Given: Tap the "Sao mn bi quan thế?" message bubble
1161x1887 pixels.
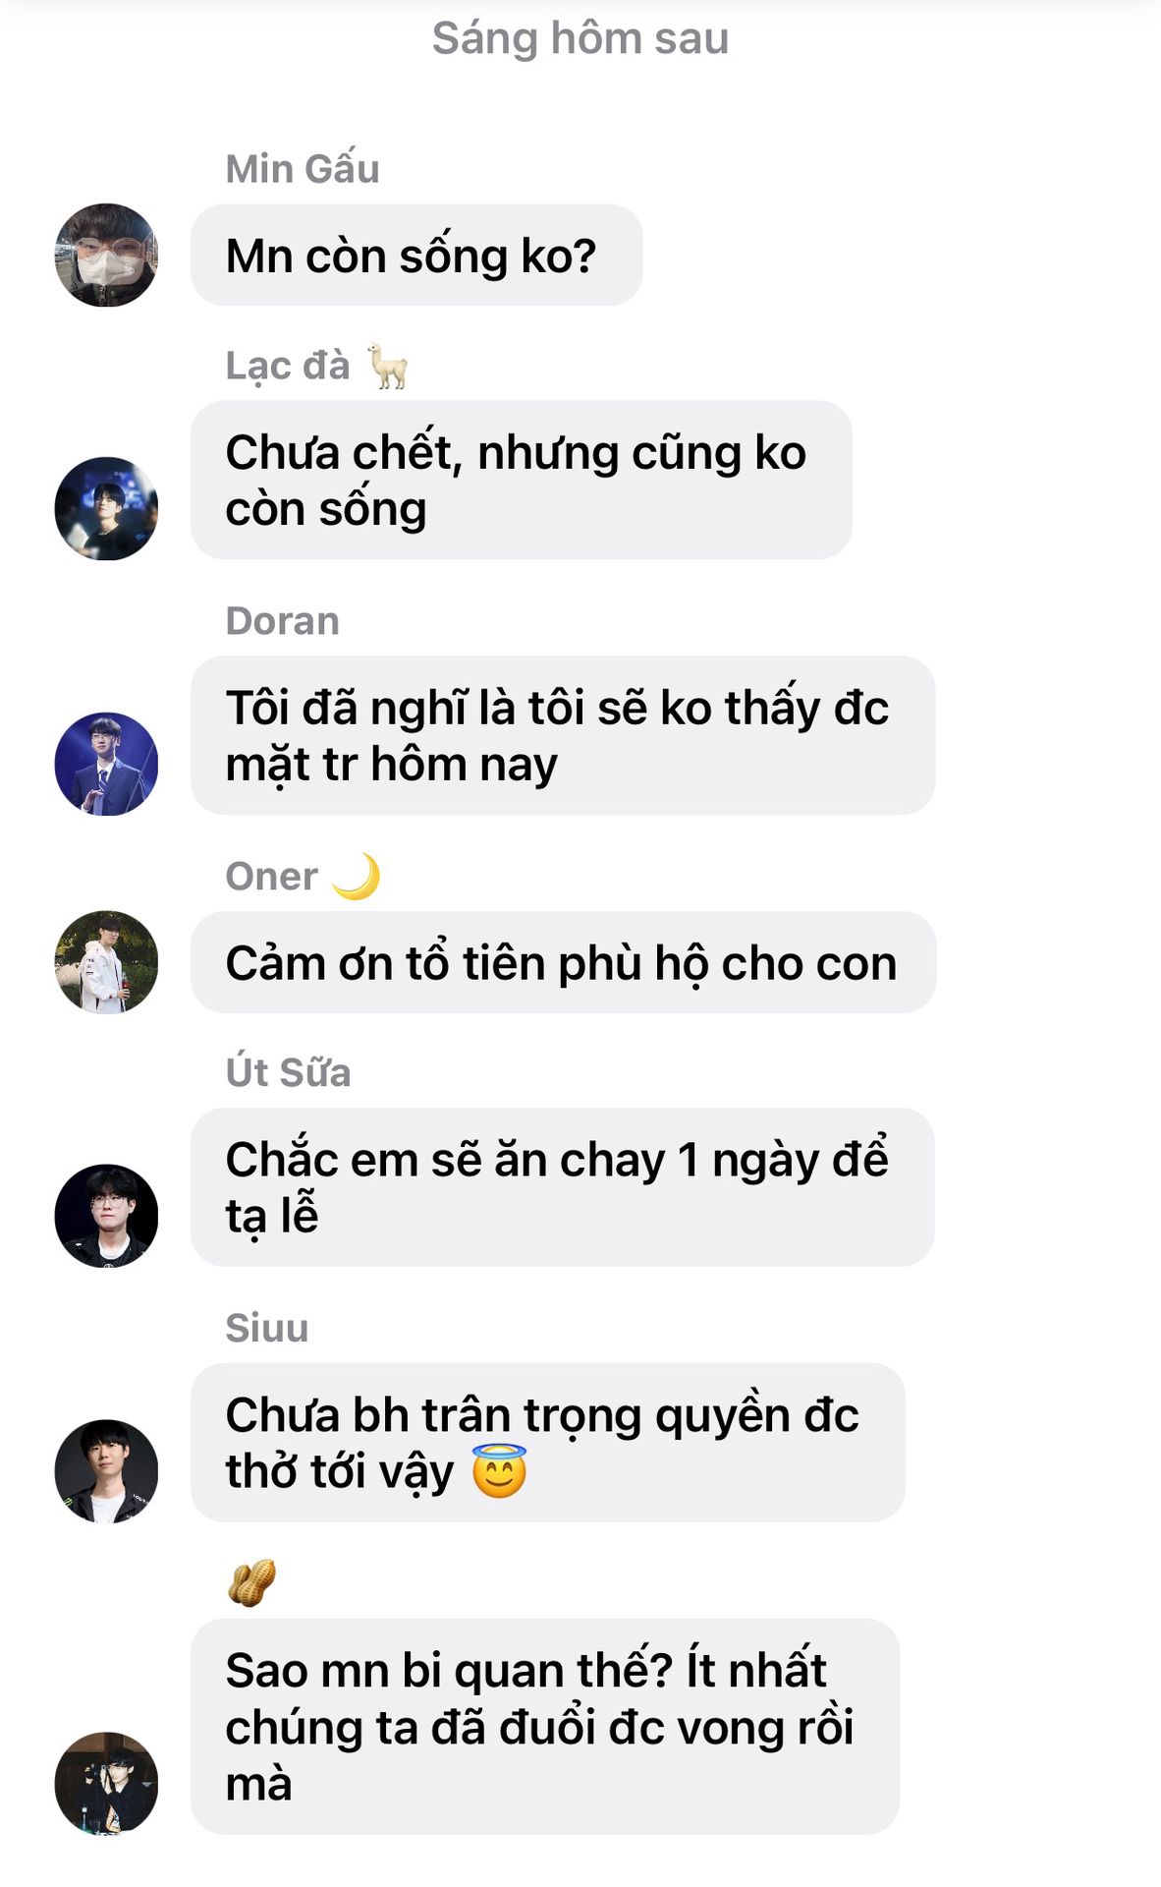Looking at the screenshot, I should [545, 1726].
